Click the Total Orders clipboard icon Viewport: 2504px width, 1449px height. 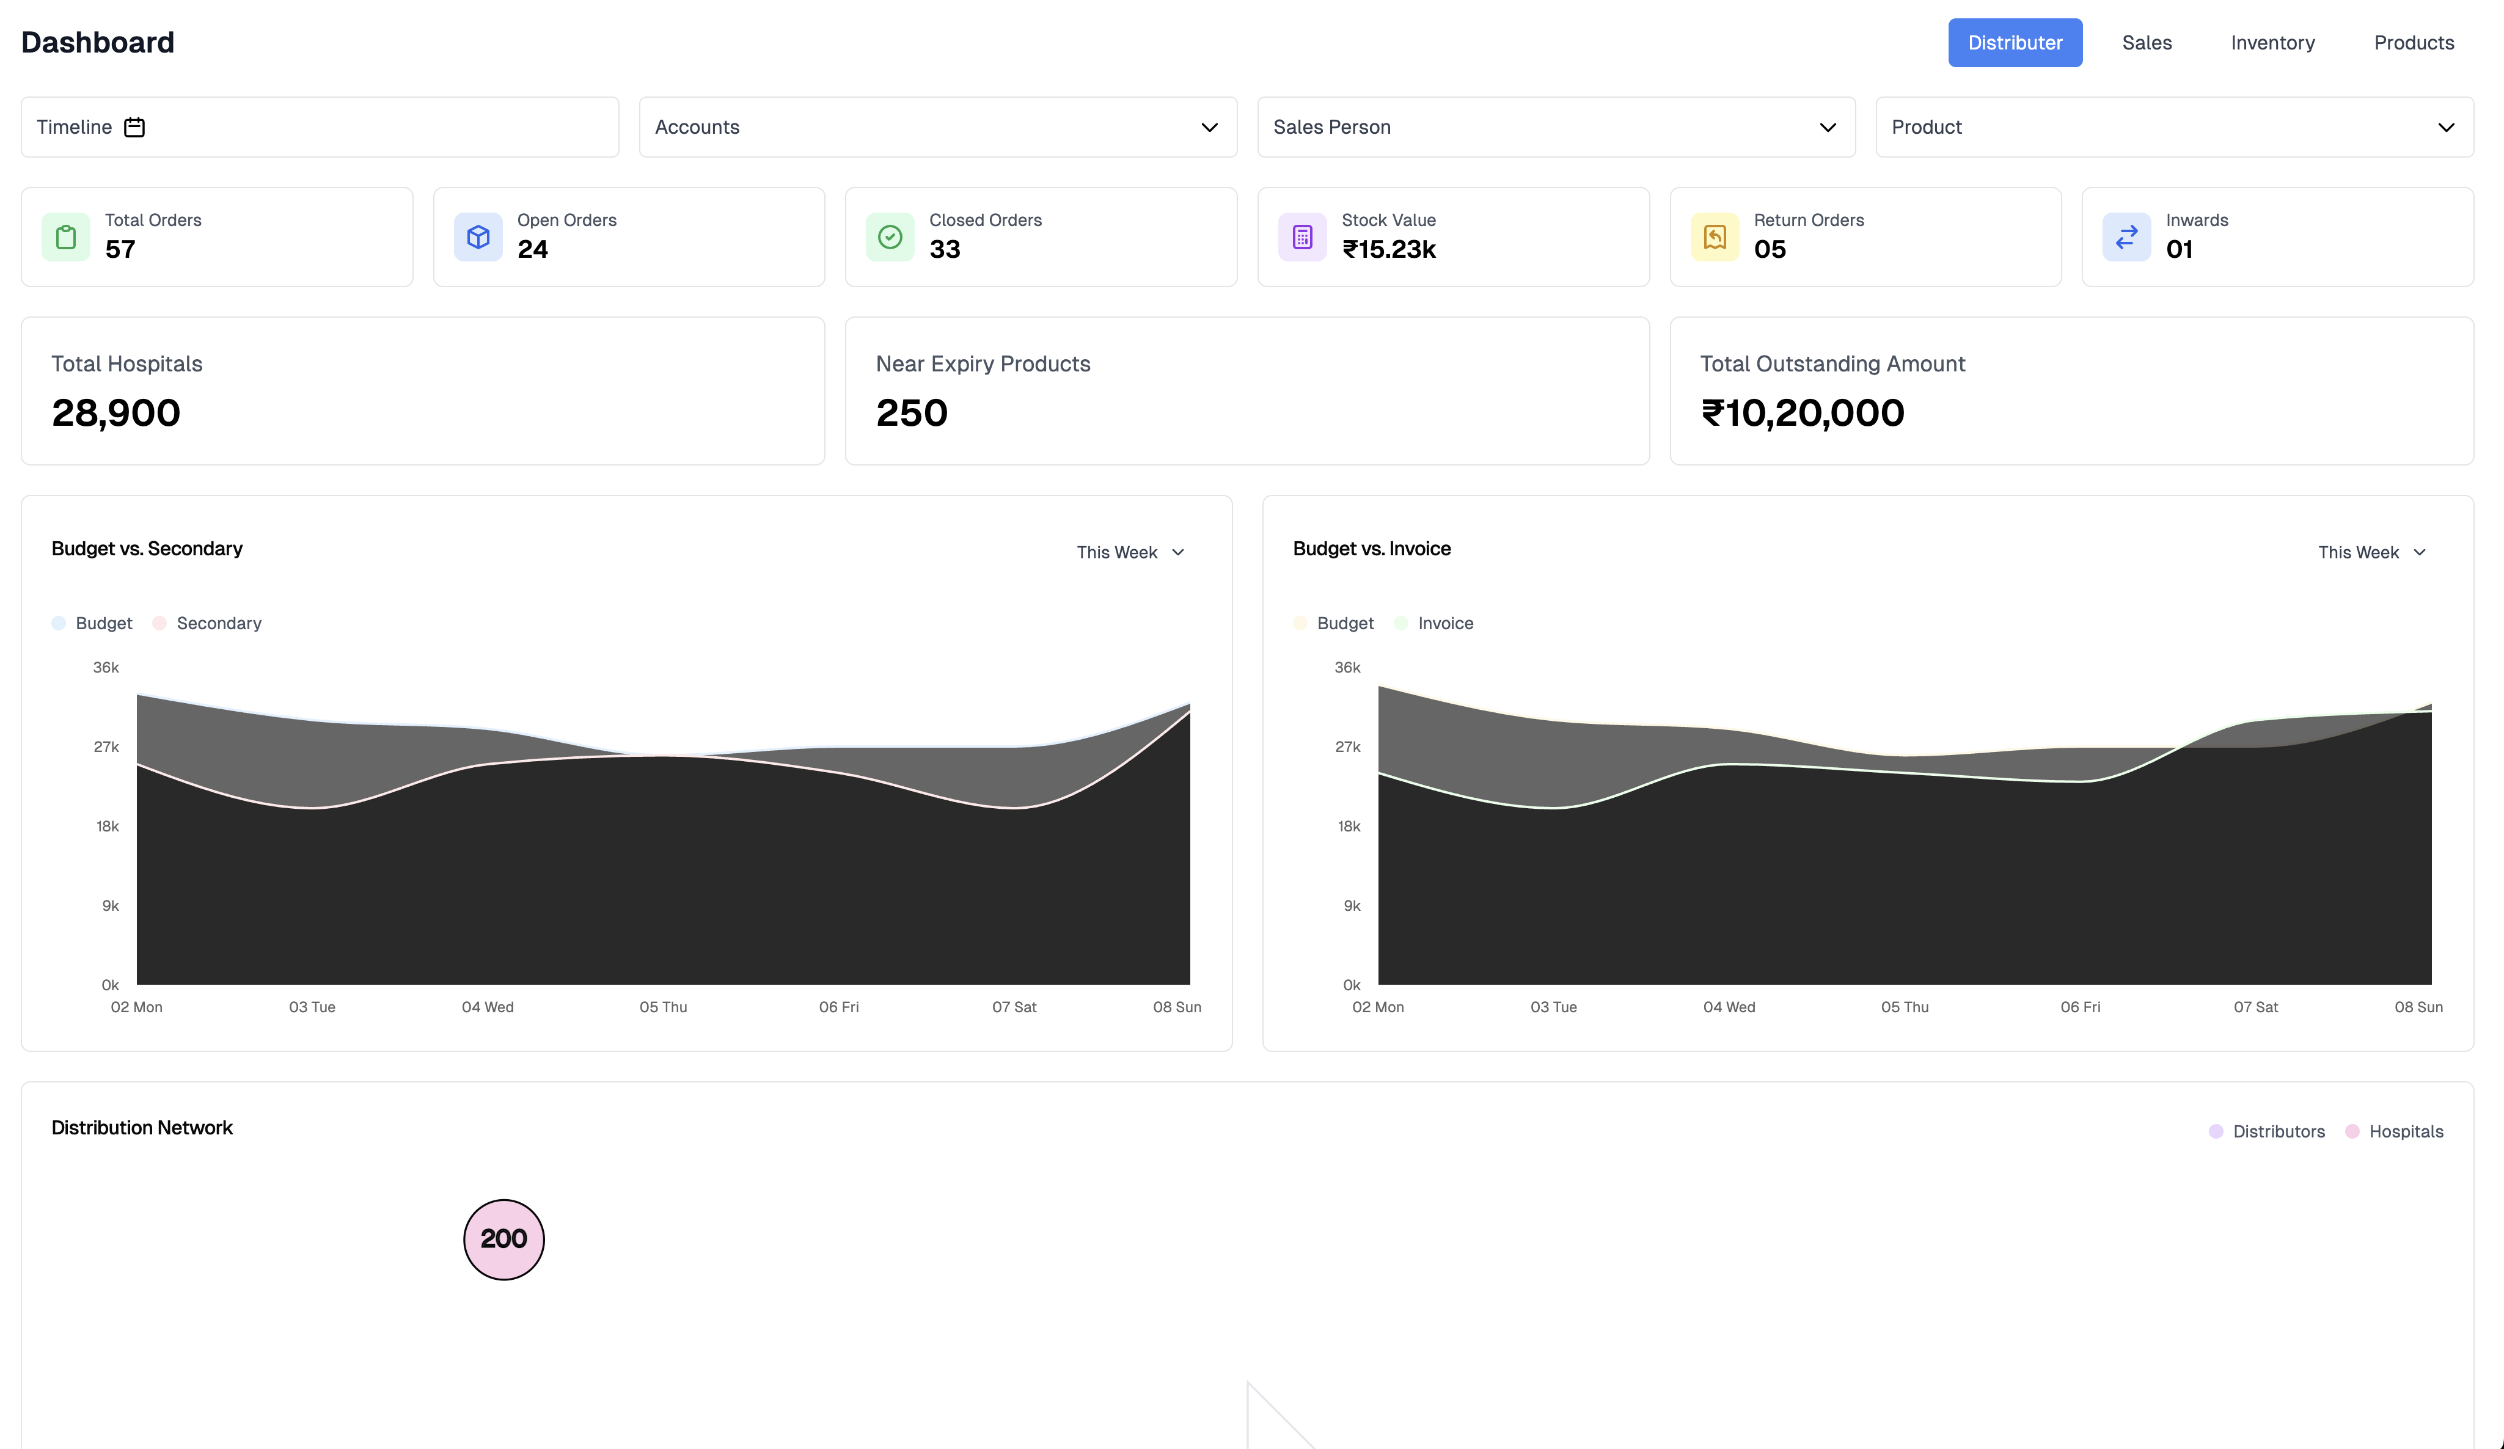65,238
